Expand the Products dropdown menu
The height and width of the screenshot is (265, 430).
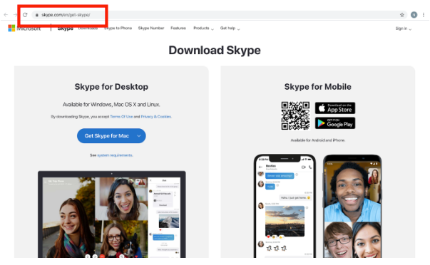(x=203, y=28)
